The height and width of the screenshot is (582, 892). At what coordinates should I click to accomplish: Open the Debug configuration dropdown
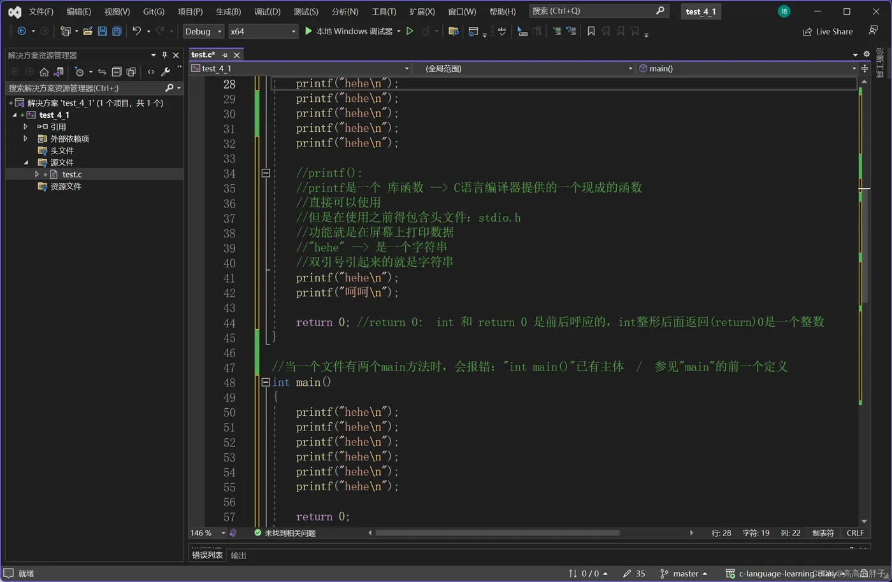pyautogui.click(x=203, y=31)
